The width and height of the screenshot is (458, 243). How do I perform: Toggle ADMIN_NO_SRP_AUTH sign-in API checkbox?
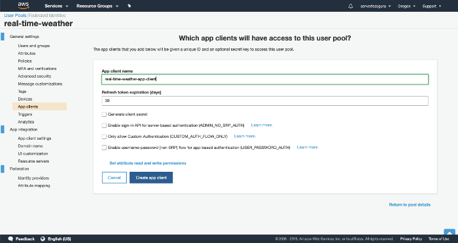coord(104,125)
